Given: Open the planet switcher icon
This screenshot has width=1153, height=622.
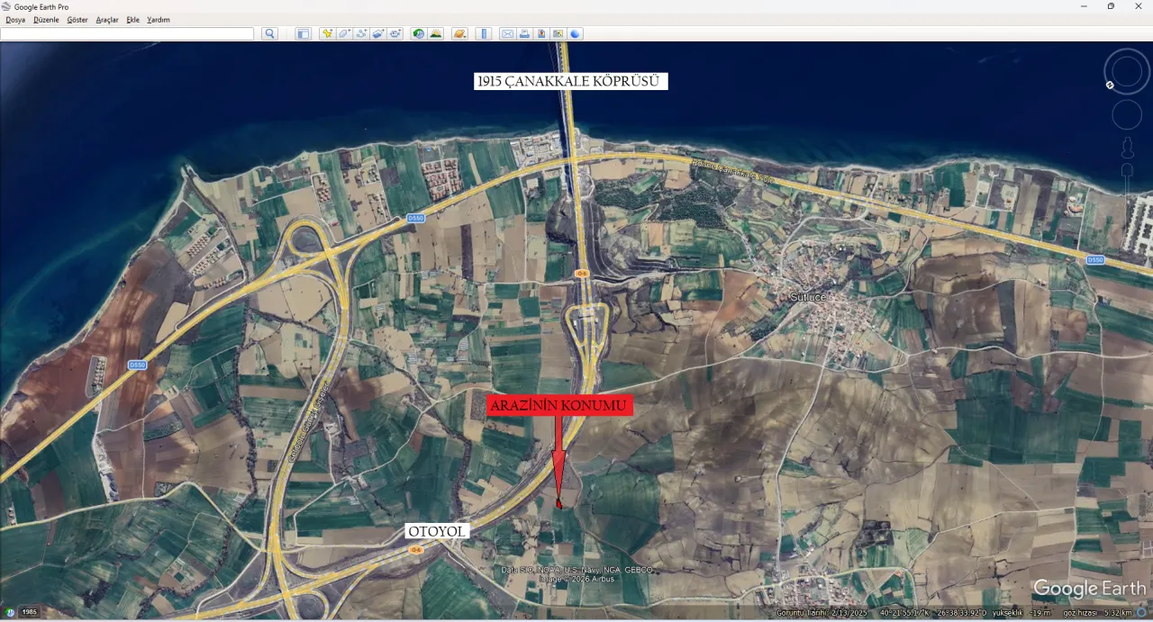Looking at the screenshot, I should 459,34.
